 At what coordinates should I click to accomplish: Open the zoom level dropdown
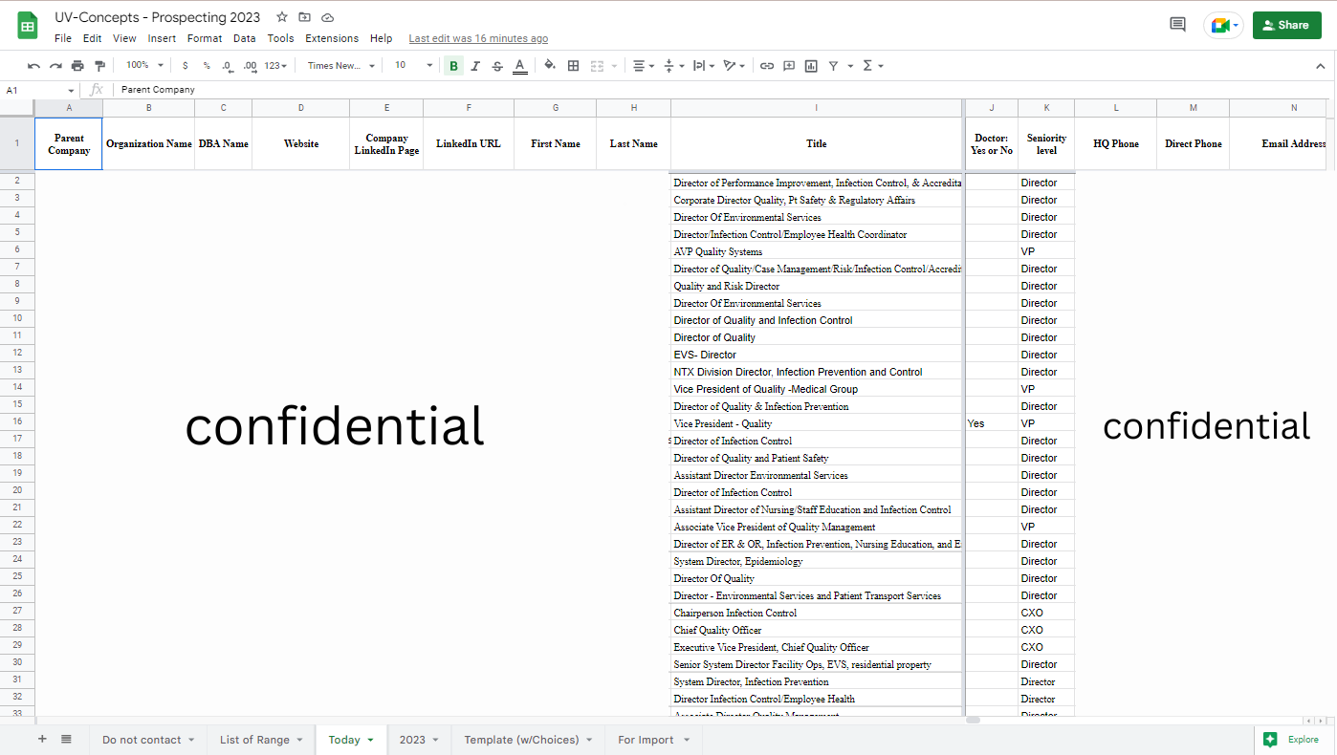[x=145, y=66]
